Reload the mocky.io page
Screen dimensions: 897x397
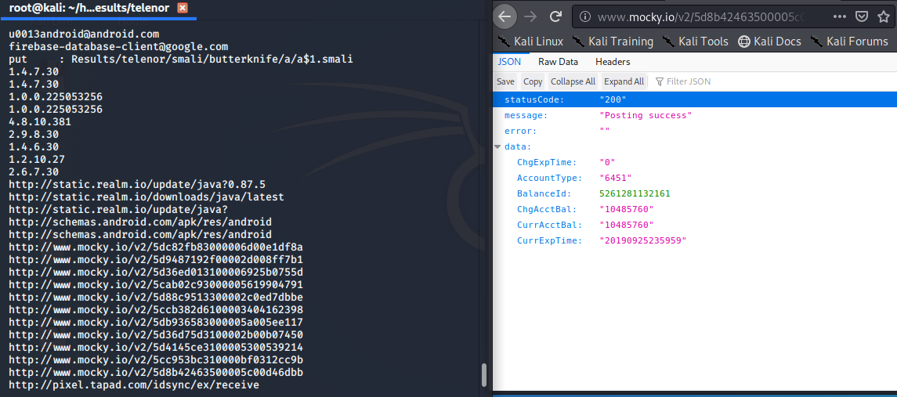click(x=555, y=16)
